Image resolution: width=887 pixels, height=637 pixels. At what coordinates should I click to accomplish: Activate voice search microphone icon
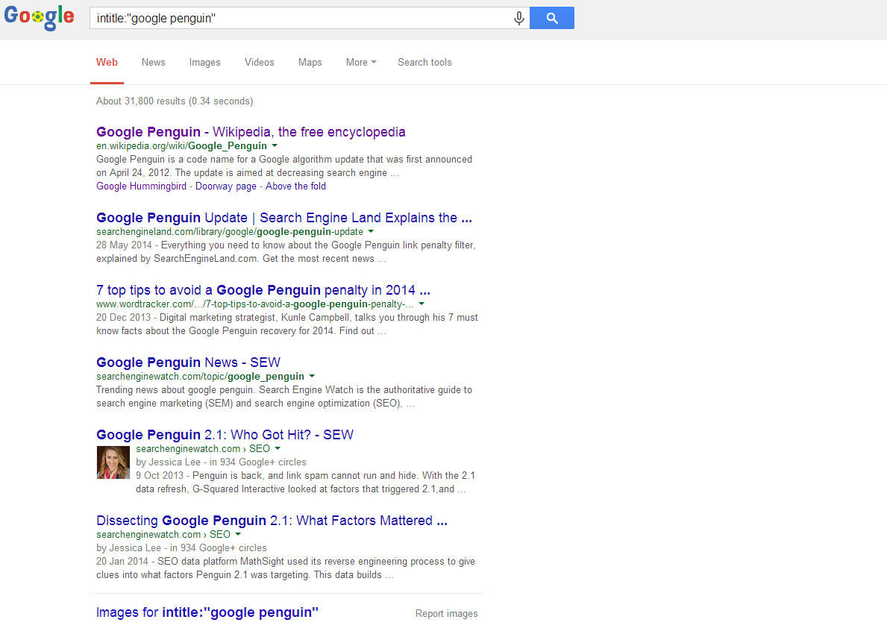[518, 18]
